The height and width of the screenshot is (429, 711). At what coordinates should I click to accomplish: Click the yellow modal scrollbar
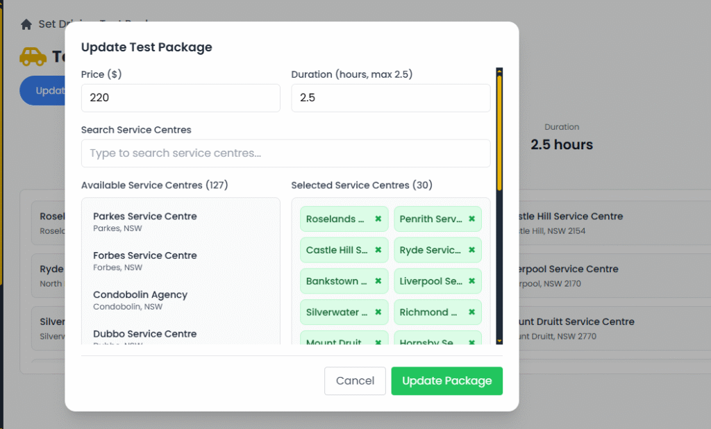[x=499, y=132]
